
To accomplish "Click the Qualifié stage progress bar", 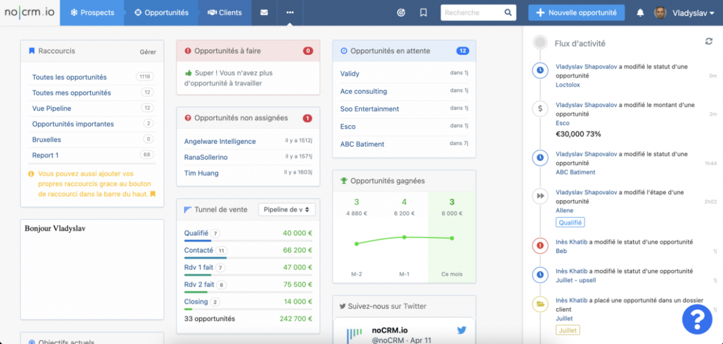I will coord(196,241).
